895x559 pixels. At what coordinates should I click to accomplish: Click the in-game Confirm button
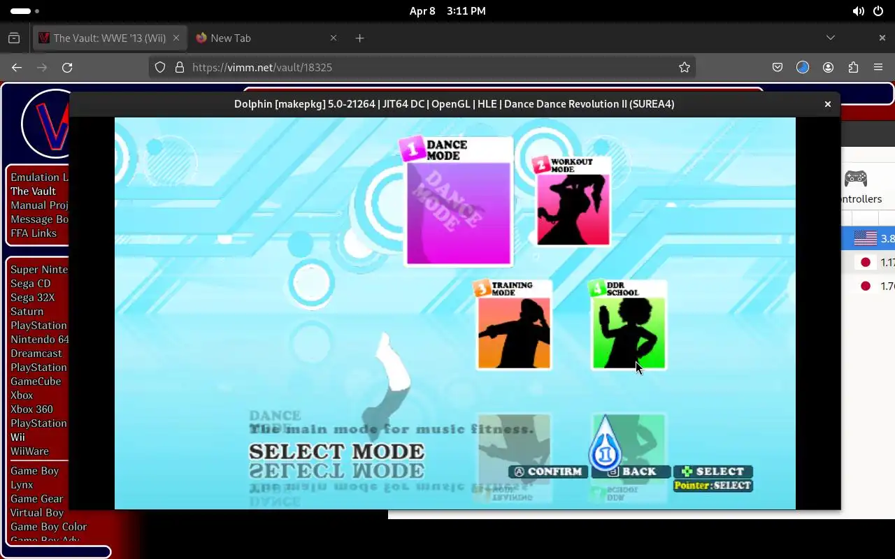click(549, 472)
